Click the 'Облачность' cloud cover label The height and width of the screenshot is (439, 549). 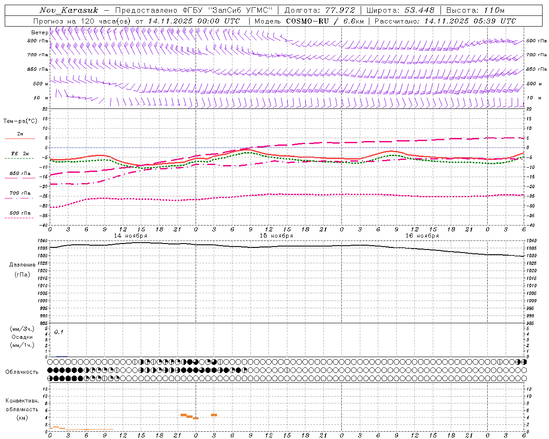22,372
